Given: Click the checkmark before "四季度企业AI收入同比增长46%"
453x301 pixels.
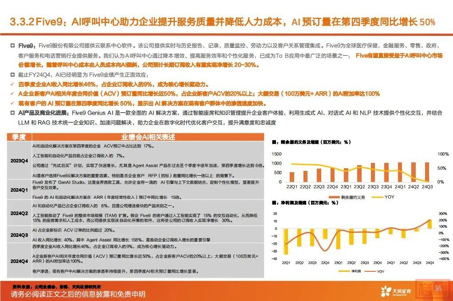Looking at the screenshot, I should 12,84.
